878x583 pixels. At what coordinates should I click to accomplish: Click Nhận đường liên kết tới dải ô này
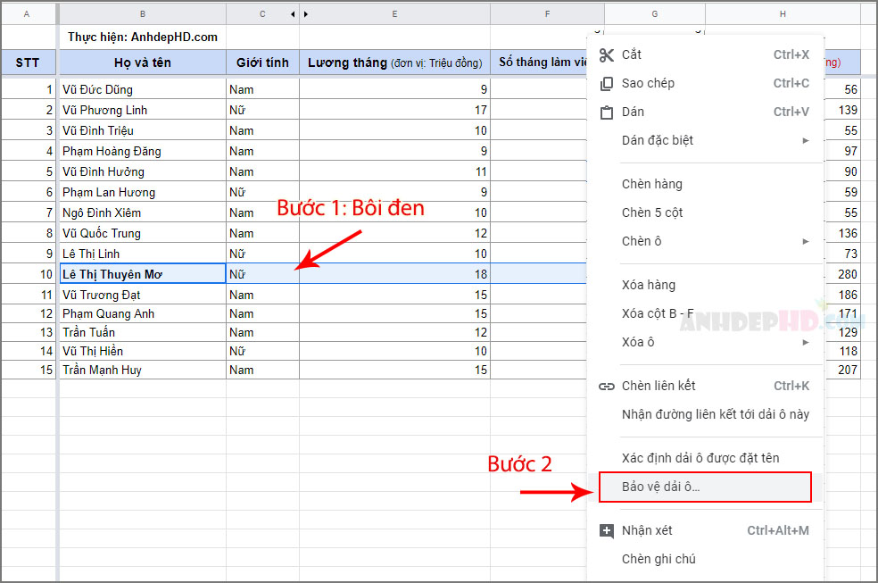click(x=715, y=414)
